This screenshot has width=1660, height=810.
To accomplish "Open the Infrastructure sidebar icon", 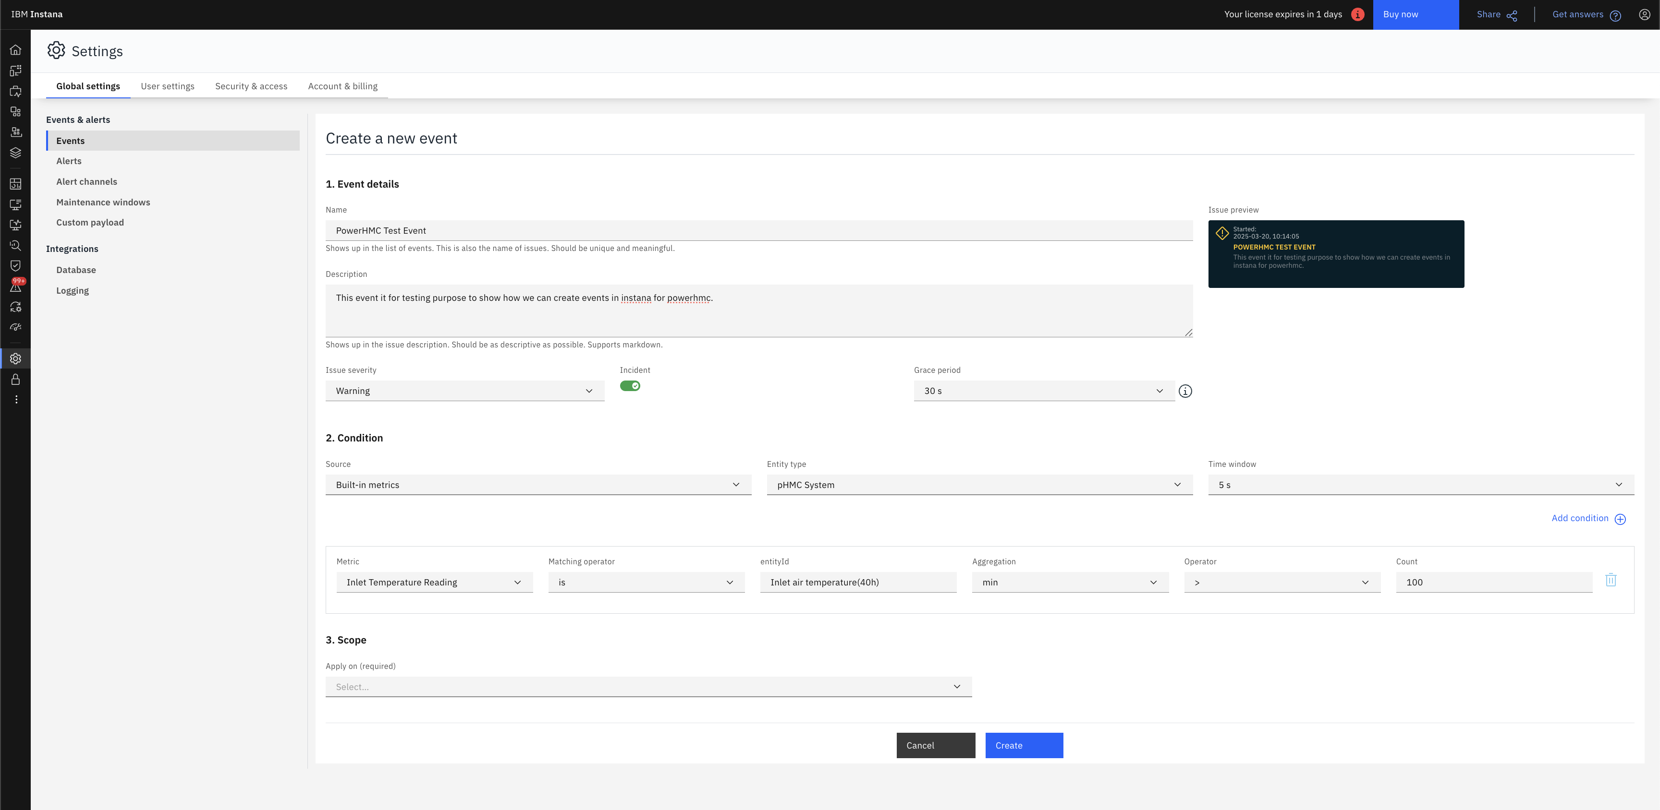I will click(x=15, y=132).
